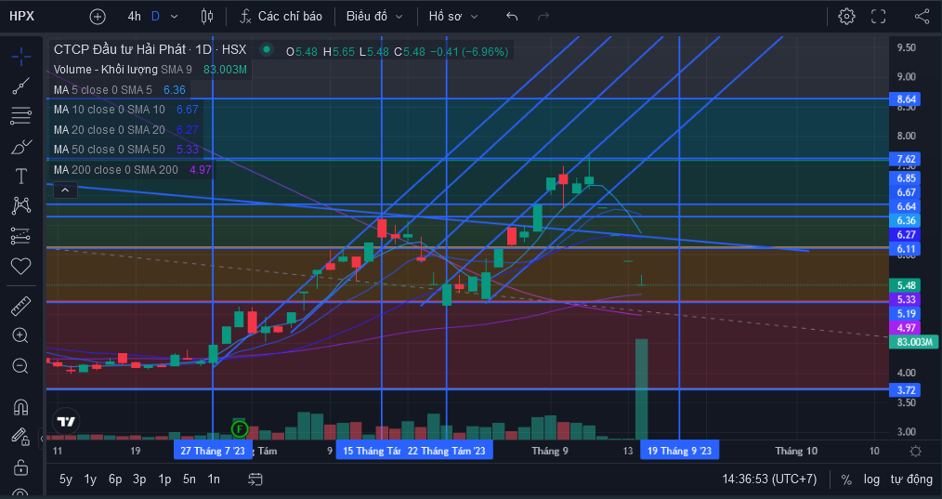Open candlestick chart style selector

click(x=206, y=16)
